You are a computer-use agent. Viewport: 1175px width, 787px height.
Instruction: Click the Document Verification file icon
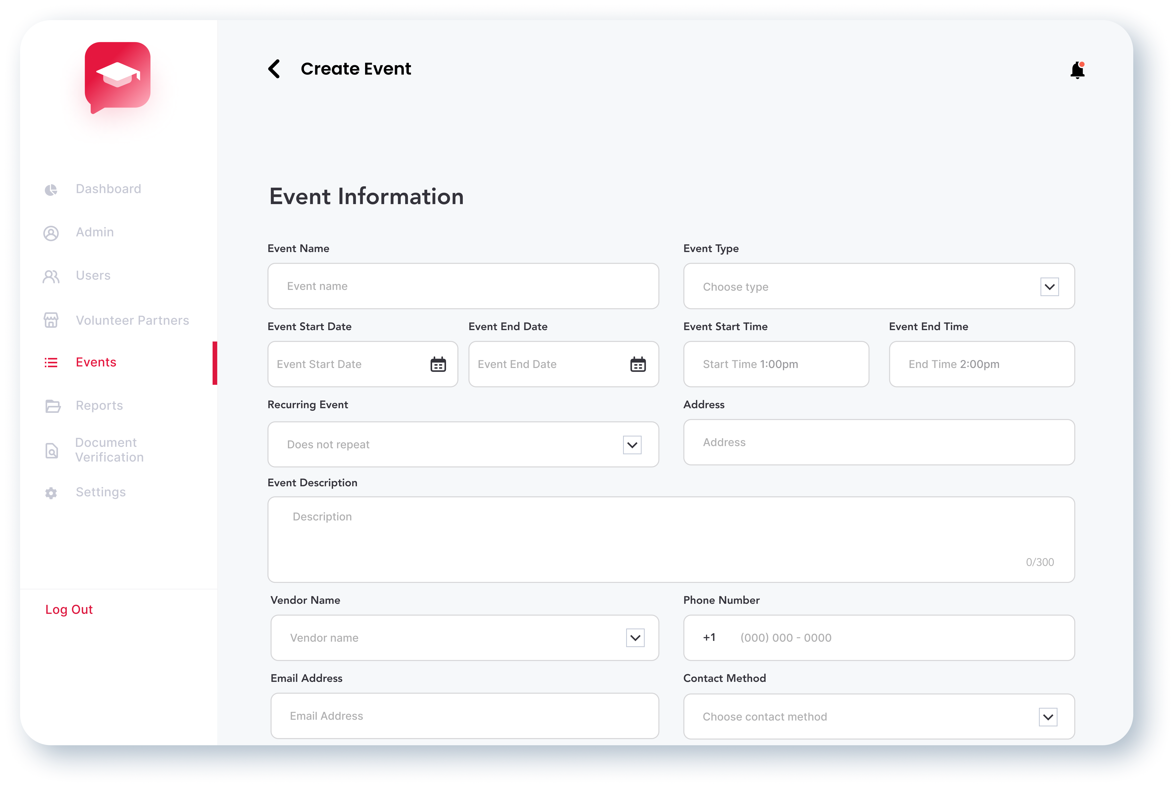pos(52,451)
